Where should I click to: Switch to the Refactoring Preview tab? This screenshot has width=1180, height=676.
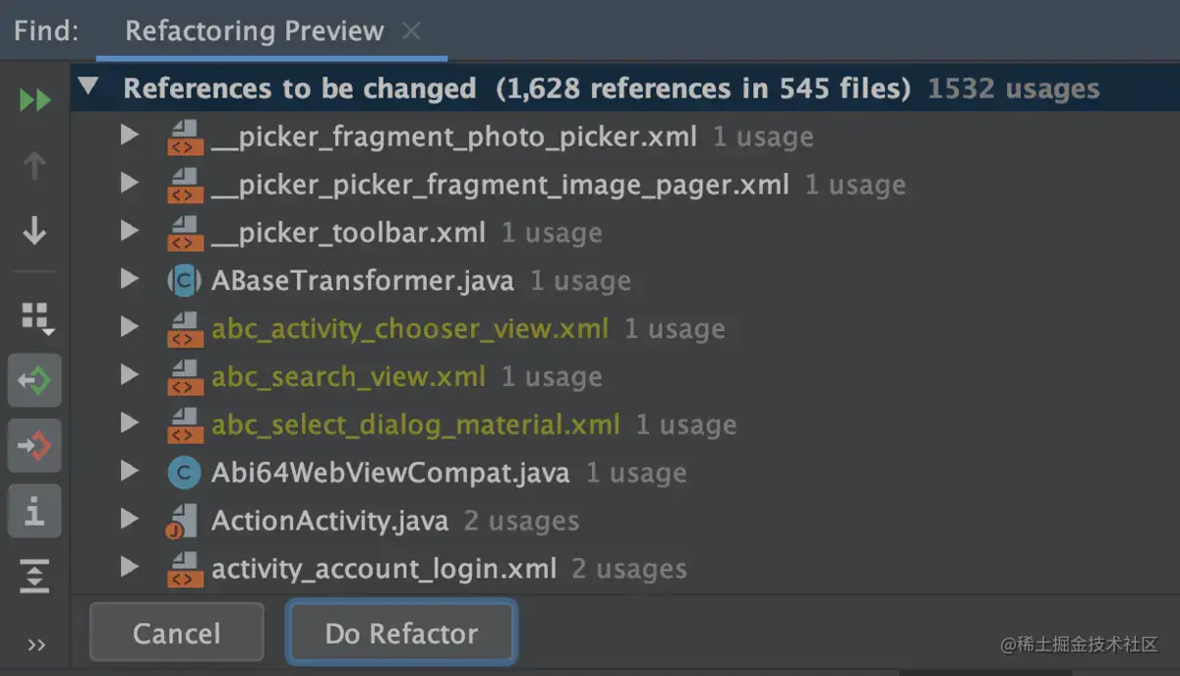[254, 31]
